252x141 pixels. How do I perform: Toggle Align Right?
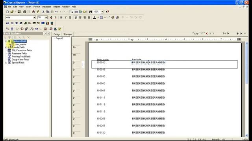pos(85,17)
